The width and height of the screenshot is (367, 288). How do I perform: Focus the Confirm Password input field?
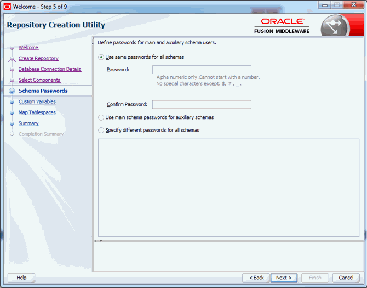tap(202, 104)
